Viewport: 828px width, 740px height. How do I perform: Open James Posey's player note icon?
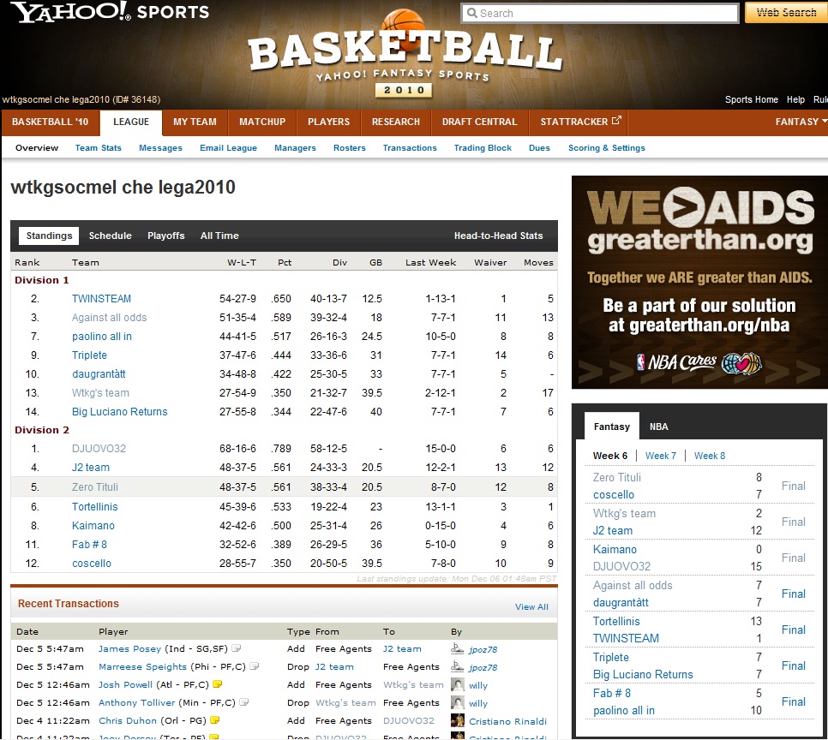click(x=236, y=649)
